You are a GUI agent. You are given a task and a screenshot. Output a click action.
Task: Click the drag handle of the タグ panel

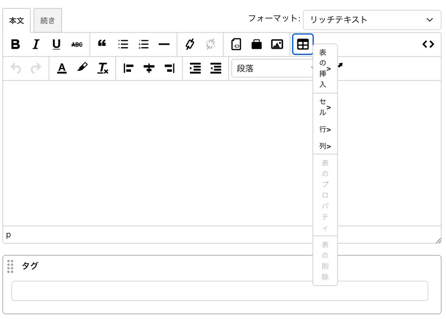point(10,267)
